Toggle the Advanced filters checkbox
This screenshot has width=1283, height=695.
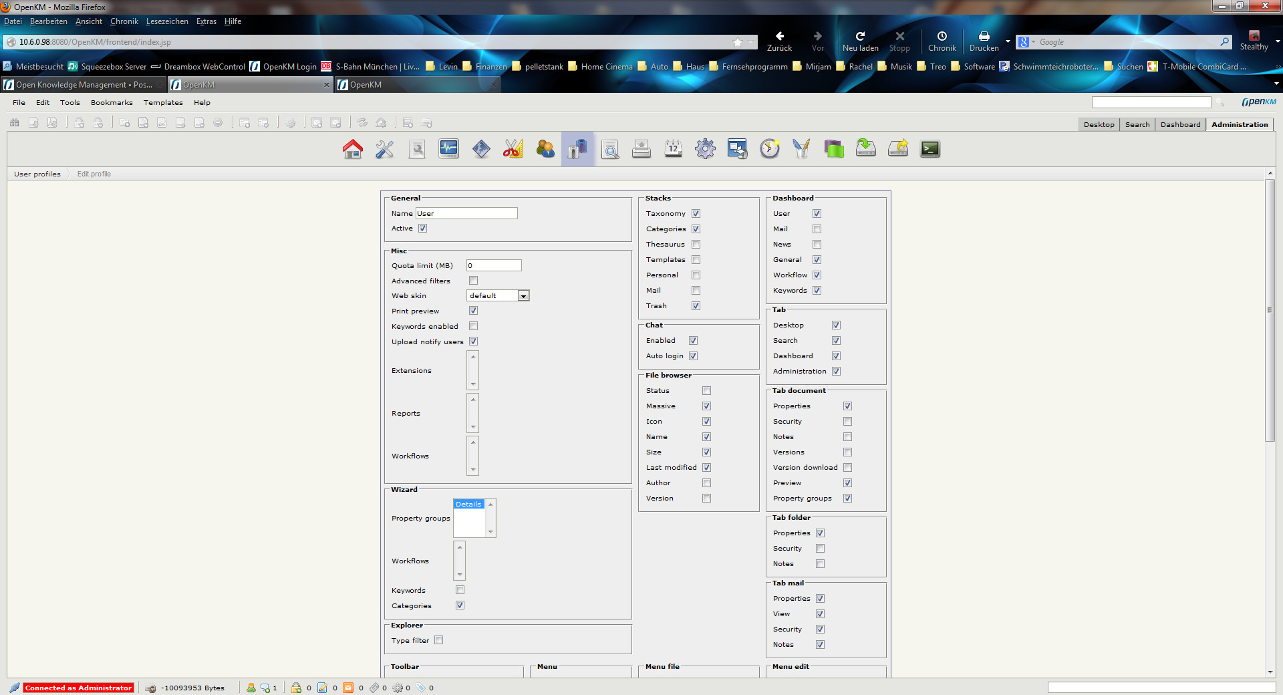(473, 281)
